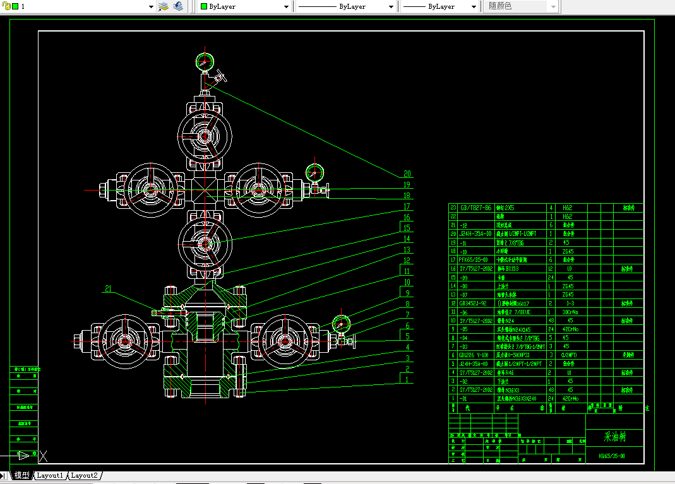Click the 30CrMo material cell in row 11
675x484 pixels.
(570, 312)
